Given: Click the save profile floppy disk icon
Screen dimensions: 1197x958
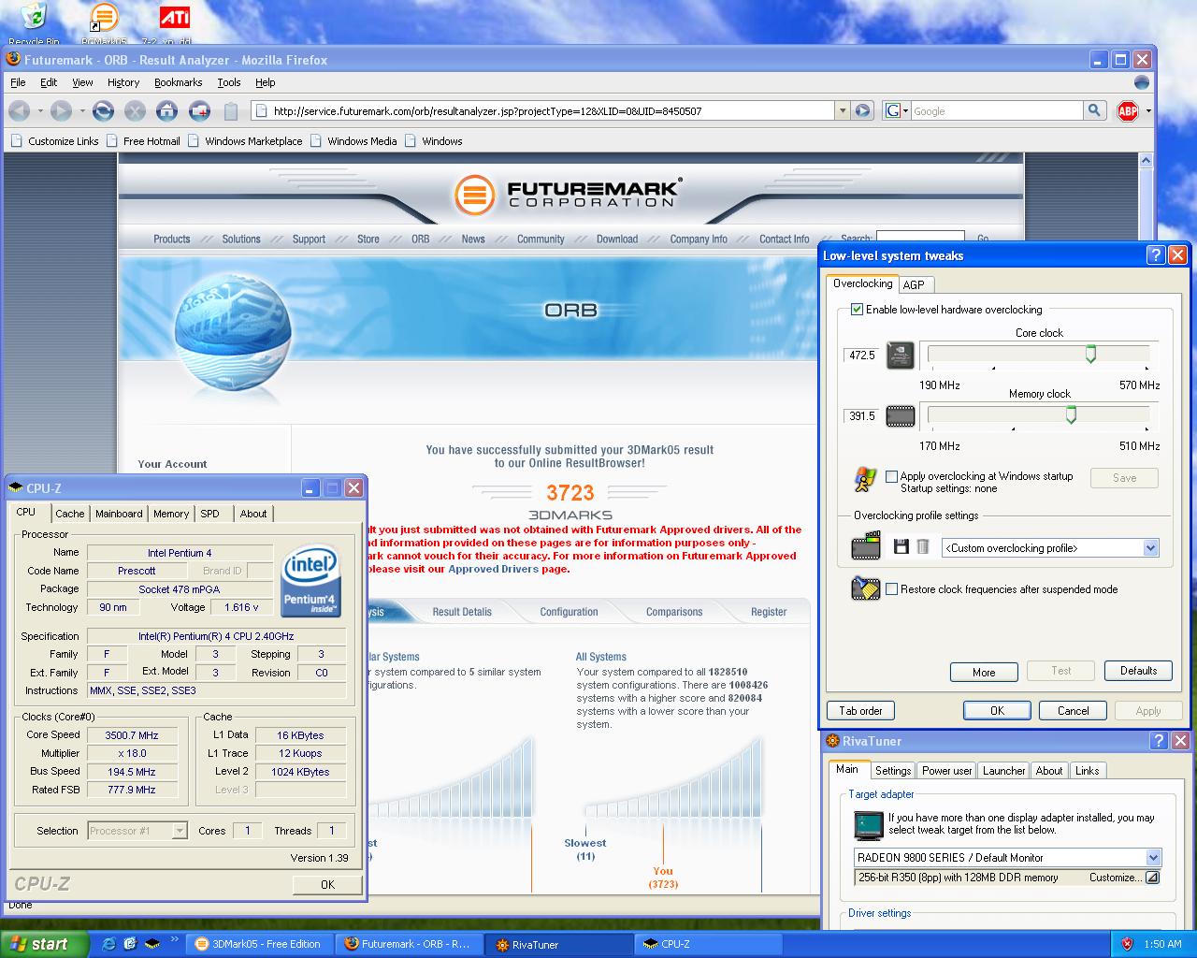Looking at the screenshot, I should click(901, 547).
